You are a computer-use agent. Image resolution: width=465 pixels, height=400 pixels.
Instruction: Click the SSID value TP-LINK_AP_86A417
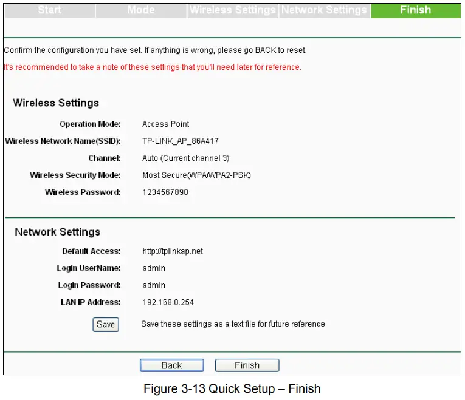click(181, 141)
